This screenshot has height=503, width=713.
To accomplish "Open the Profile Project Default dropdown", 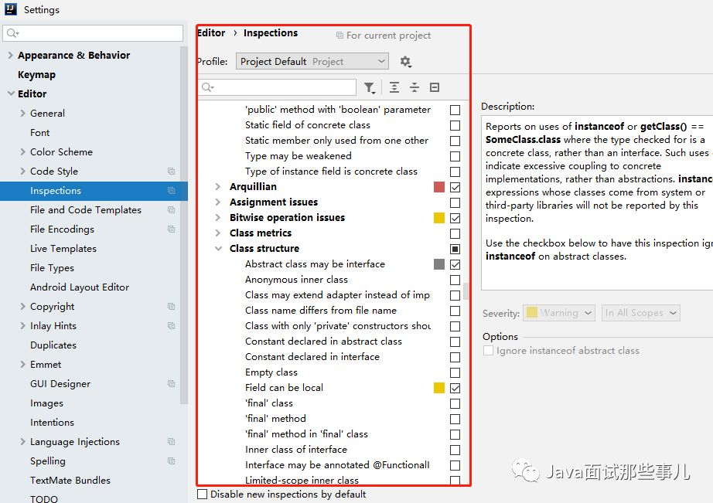I will tap(312, 61).
